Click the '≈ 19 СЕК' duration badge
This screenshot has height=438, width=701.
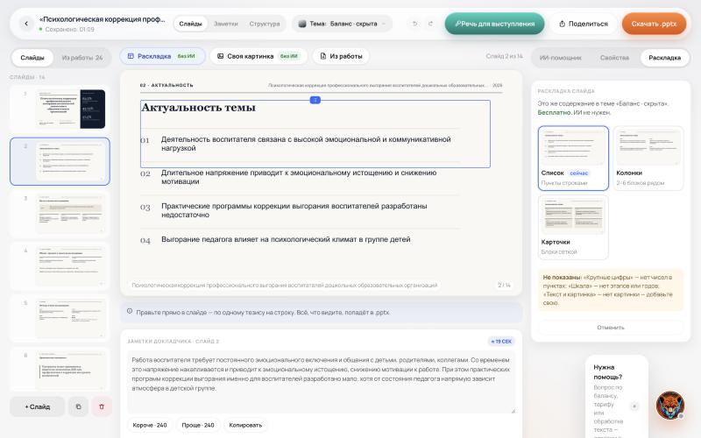pos(500,342)
